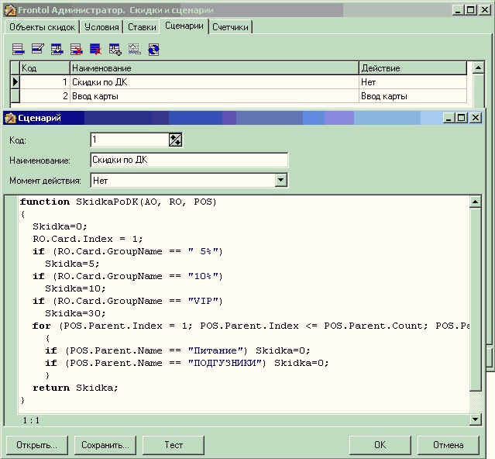
Task: Click the Действие column header
Action: [x=413, y=68]
